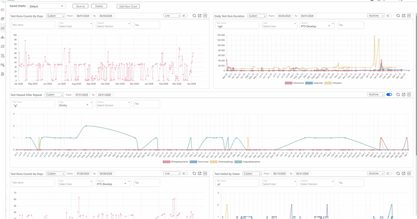Viewport: 417px width, 219px height.
Task: Click Tag field in Daily Test Run Duration
Action: (x=351, y=25)
